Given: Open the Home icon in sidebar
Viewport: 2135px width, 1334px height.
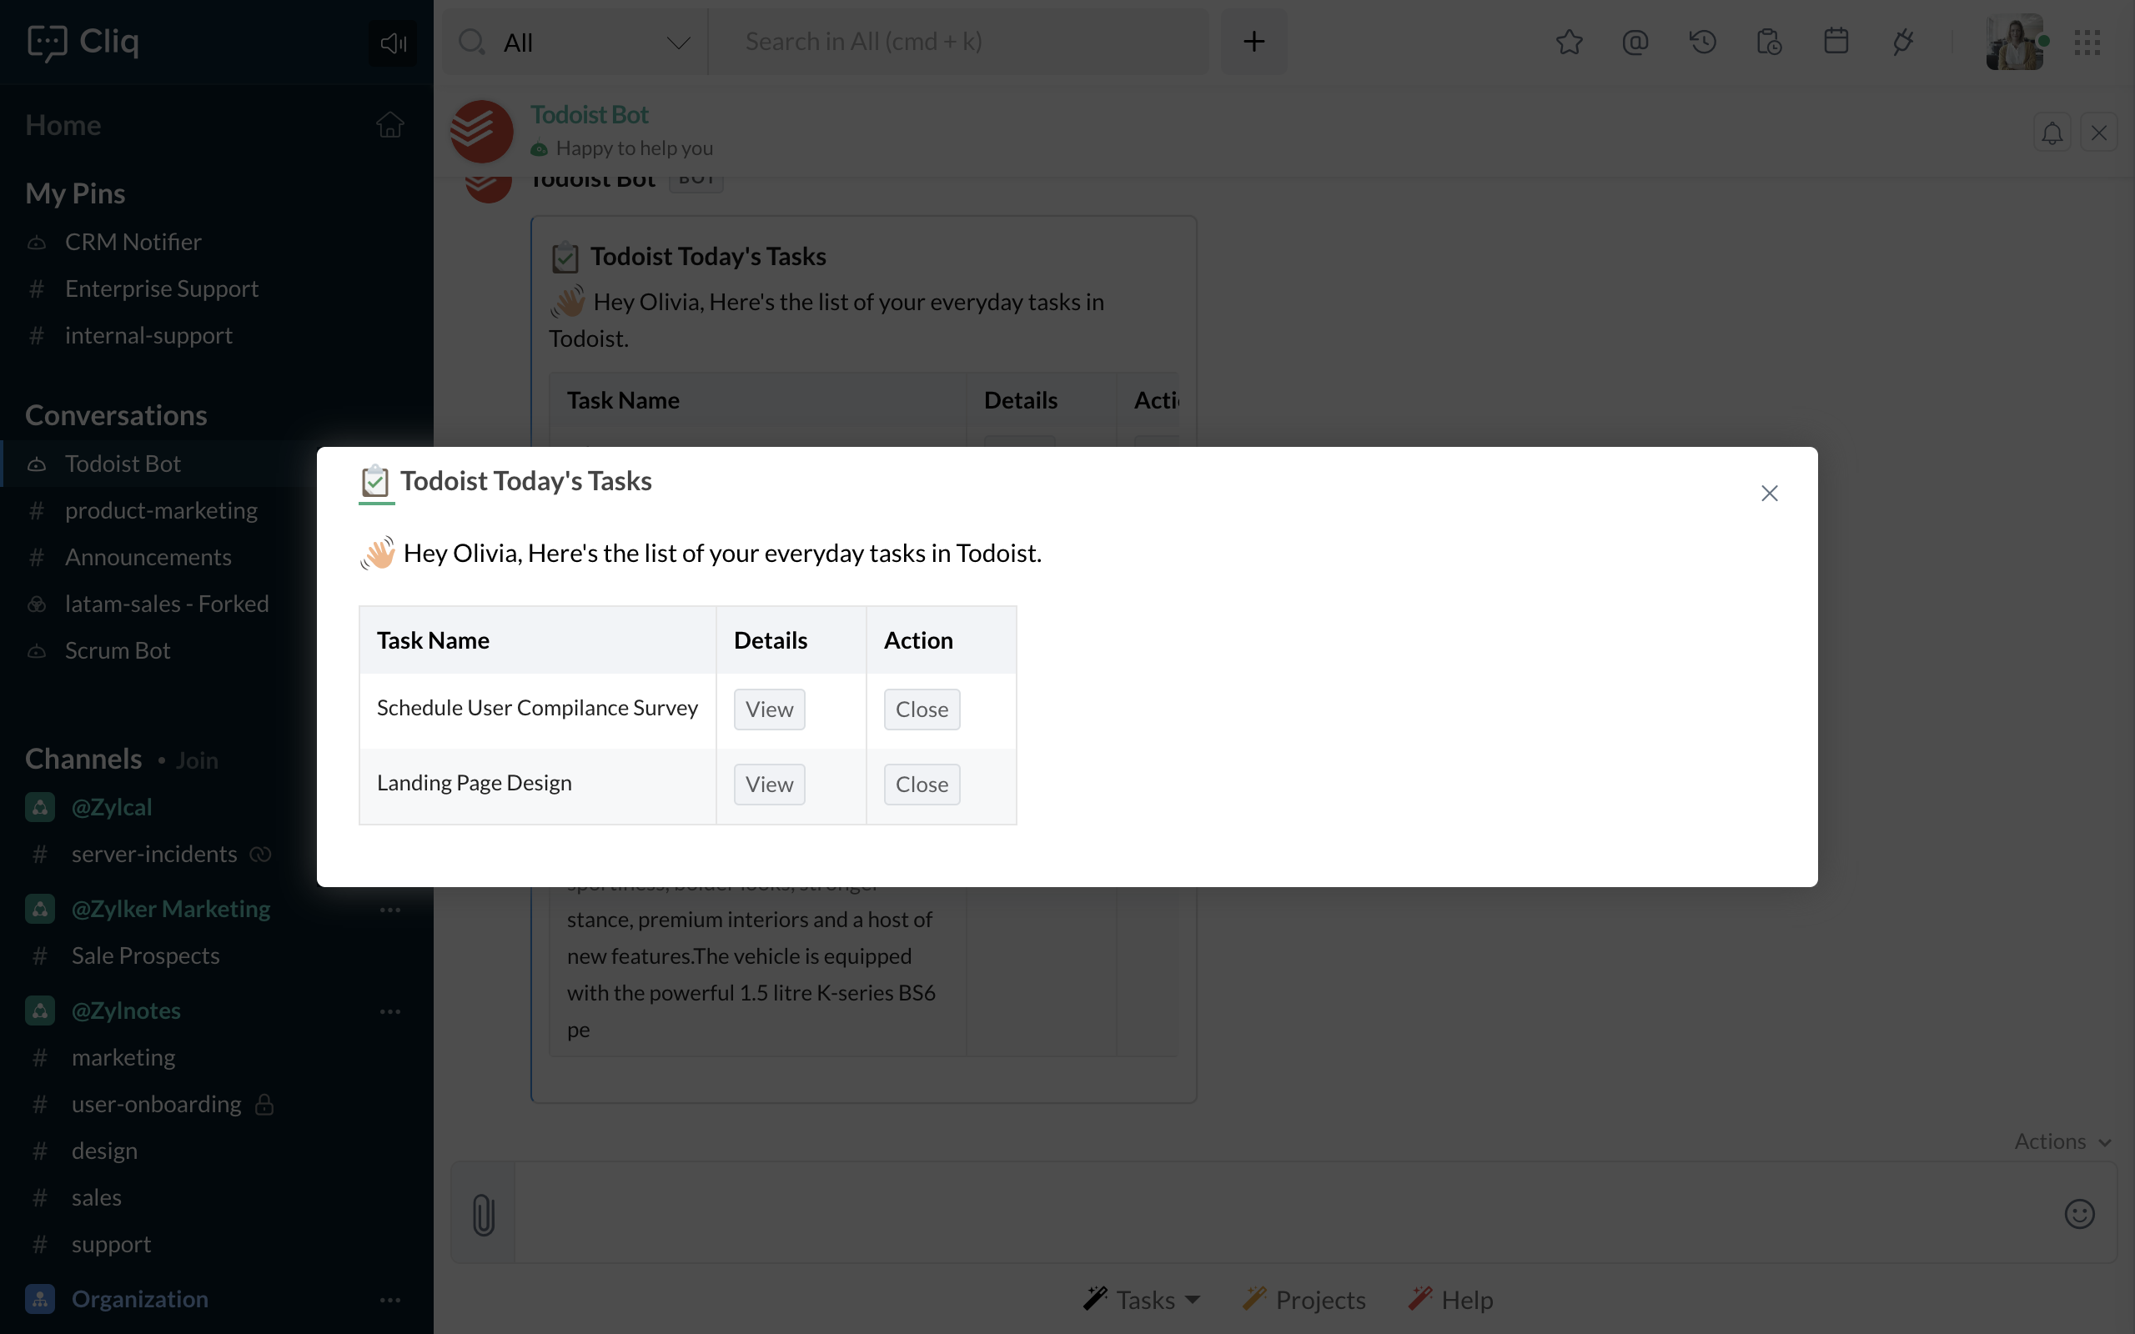Looking at the screenshot, I should (x=390, y=124).
